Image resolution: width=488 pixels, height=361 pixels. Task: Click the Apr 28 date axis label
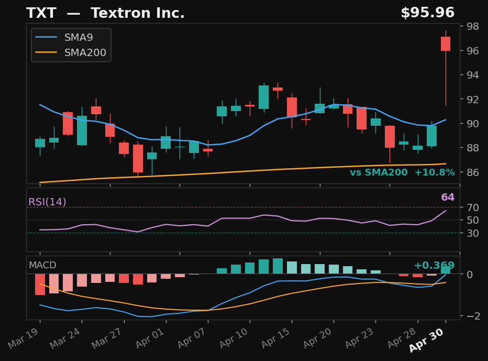[402, 338]
